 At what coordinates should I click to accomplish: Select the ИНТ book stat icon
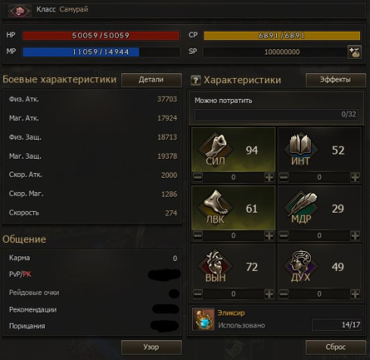[301, 148]
